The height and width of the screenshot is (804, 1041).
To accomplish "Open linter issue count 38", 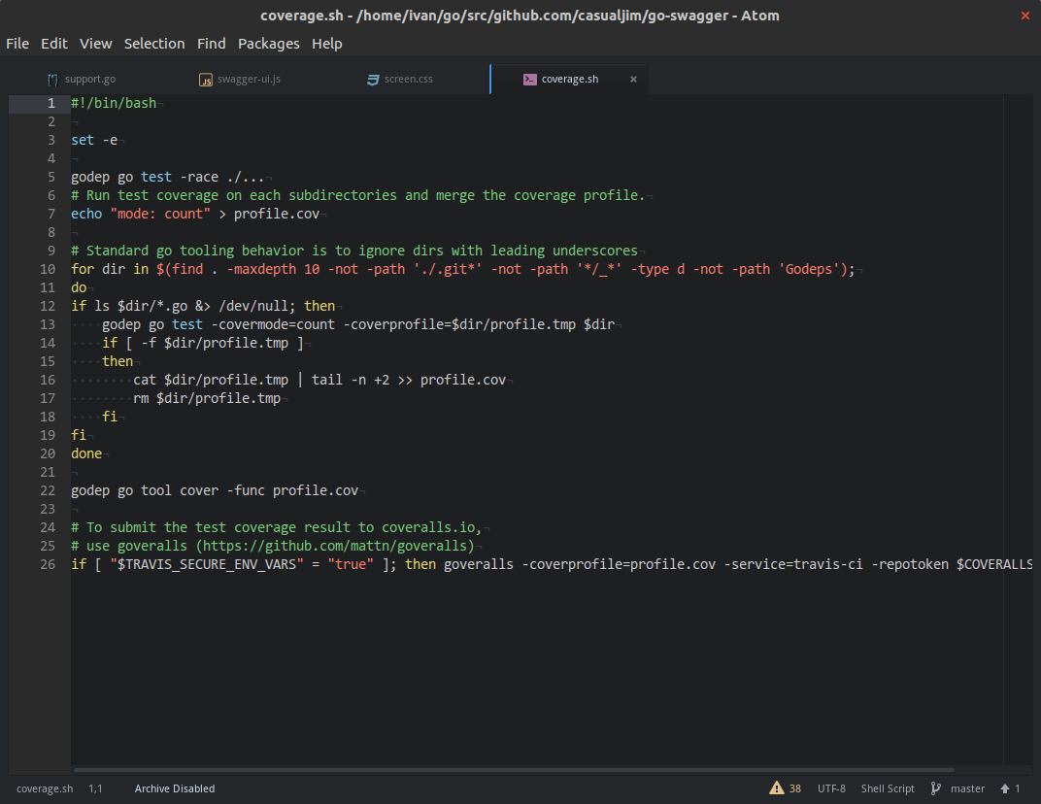I will 794,788.
